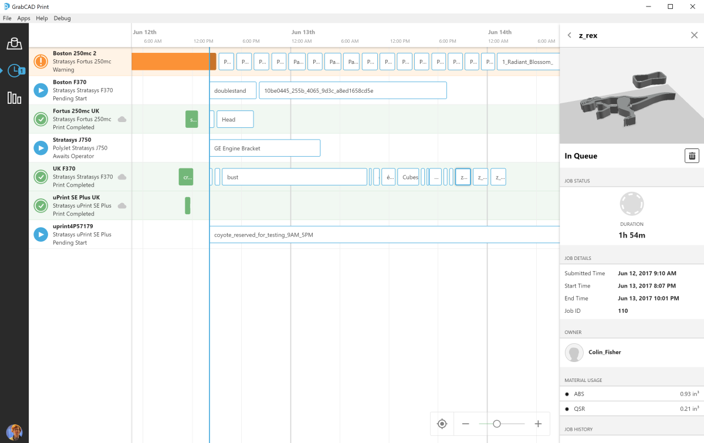Zoom out the timeline with minus button
This screenshot has width=704, height=443.
tap(465, 424)
